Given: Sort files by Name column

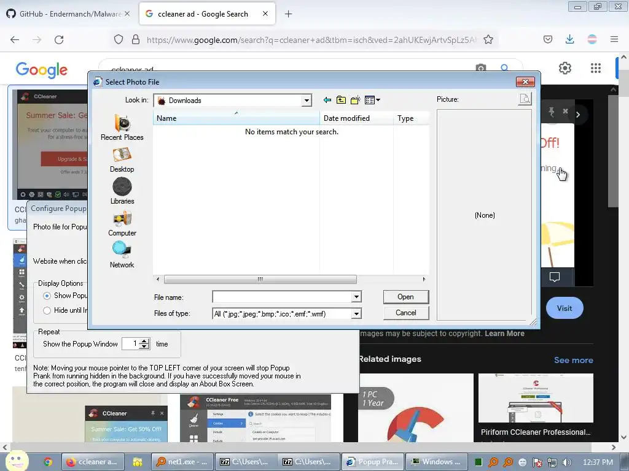Looking at the screenshot, I should (x=236, y=118).
